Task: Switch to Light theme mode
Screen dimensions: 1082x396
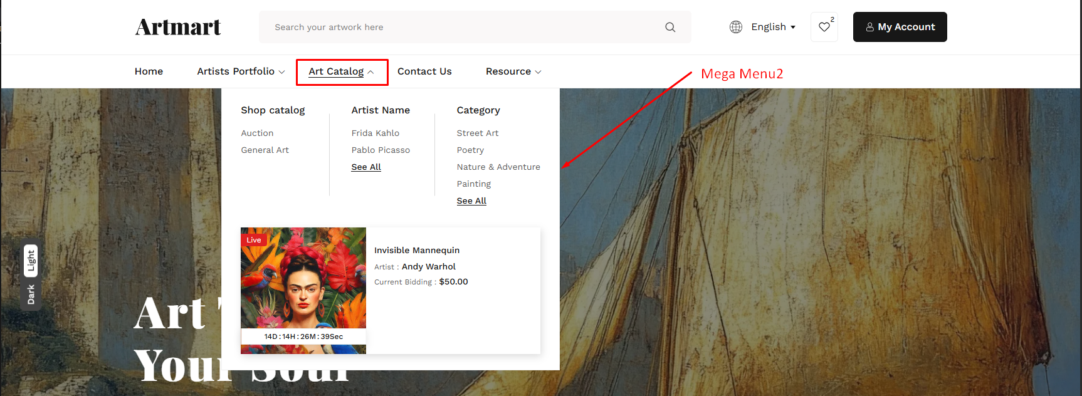Action: coord(31,261)
